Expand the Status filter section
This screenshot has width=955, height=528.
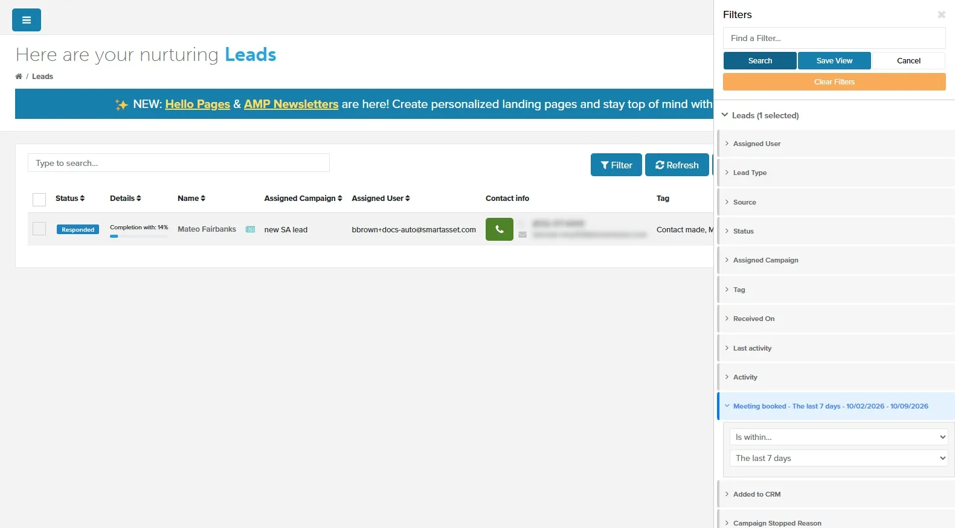pos(836,231)
